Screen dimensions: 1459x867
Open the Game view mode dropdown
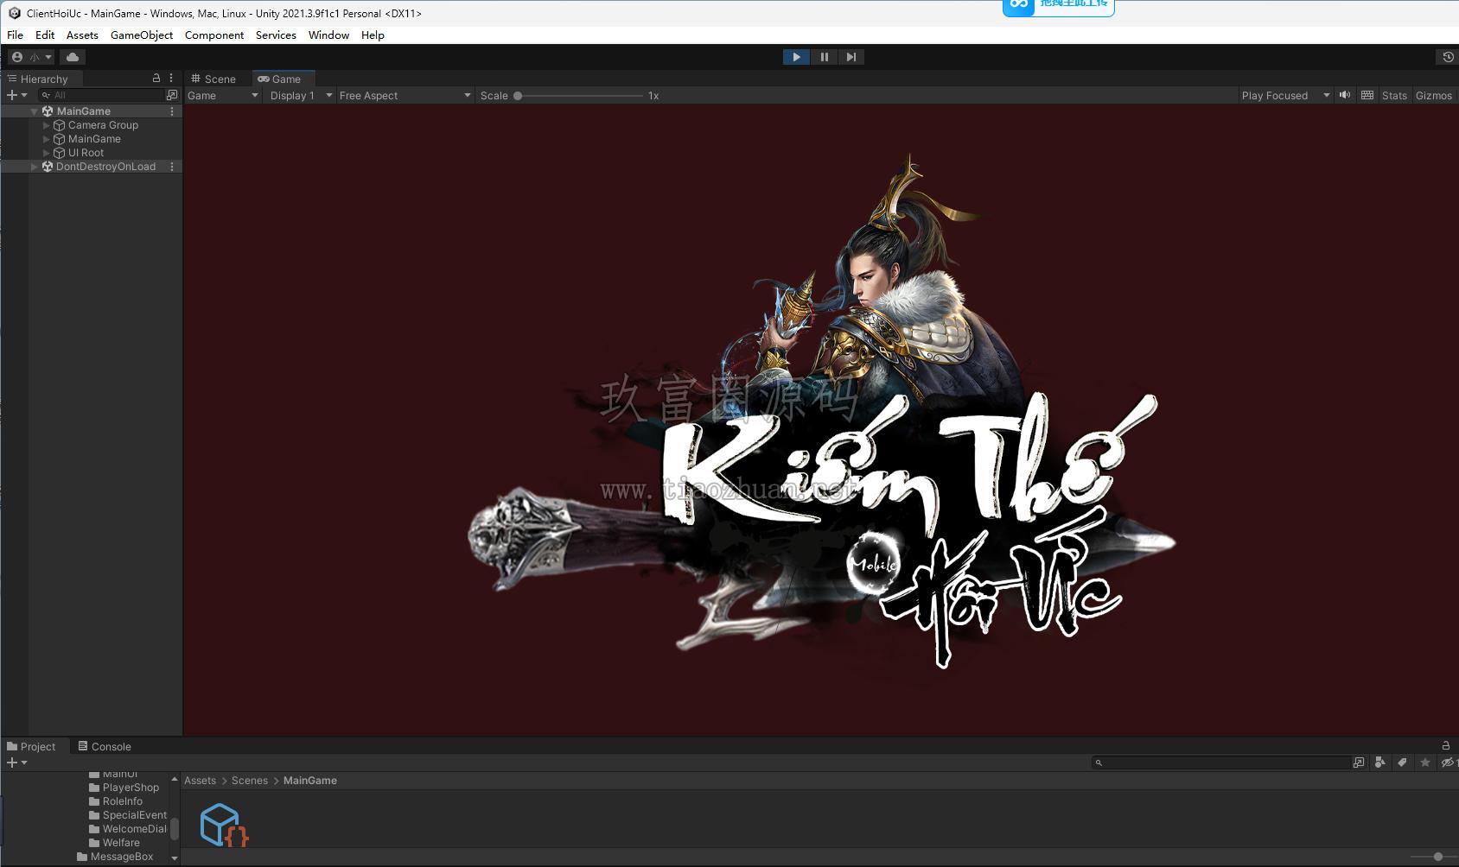pos(223,96)
